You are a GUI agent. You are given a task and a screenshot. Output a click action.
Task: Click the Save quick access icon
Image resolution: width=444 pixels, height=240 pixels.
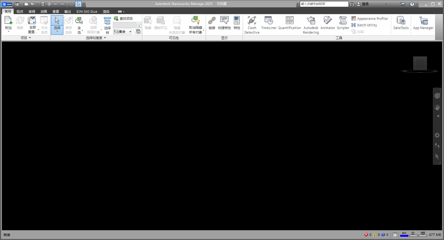pyautogui.click(x=43, y=4)
